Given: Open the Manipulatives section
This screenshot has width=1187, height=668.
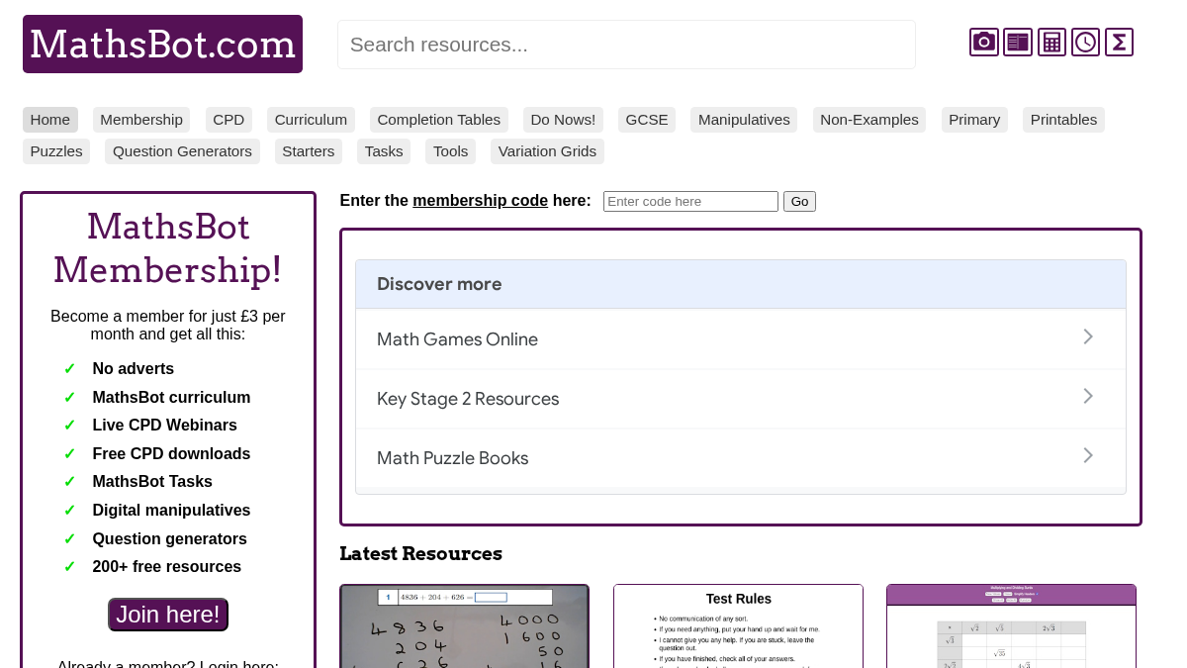Looking at the screenshot, I should (x=744, y=120).
